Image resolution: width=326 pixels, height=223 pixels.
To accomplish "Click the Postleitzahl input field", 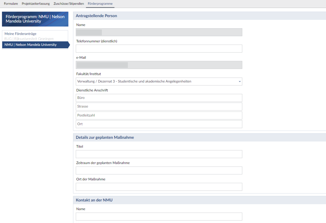I will (x=159, y=115).
